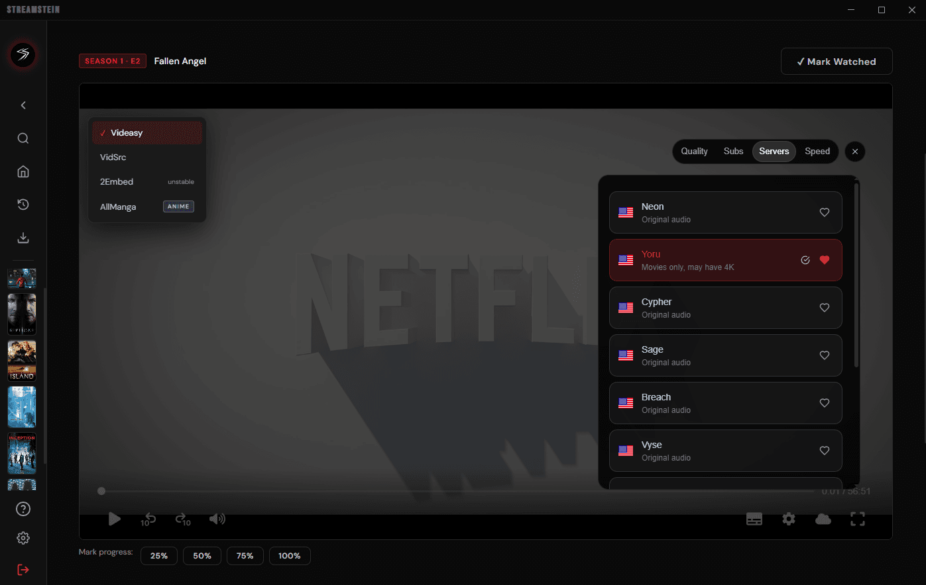Select the Sage server
Viewport: 926px width, 585px height.
click(x=726, y=355)
